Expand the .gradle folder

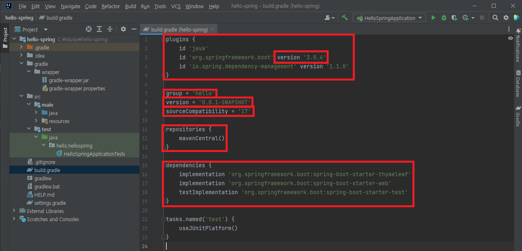21,47
